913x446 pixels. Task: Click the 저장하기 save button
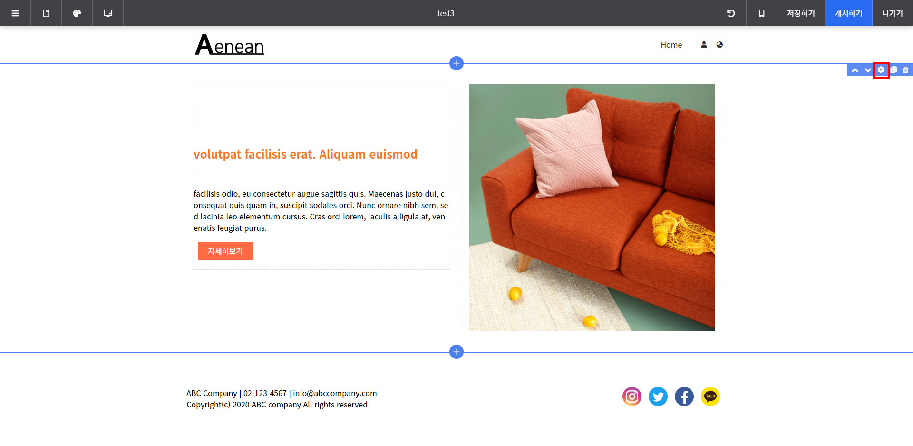[x=801, y=13]
